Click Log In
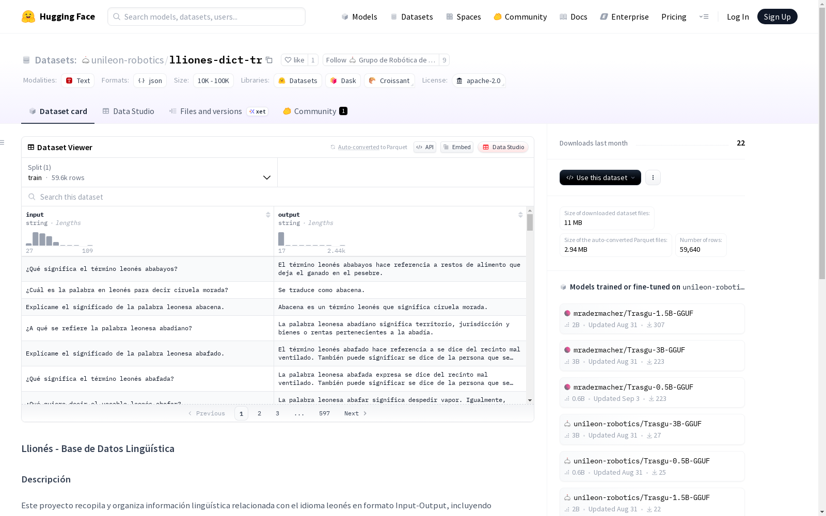Viewport: 826px width, 516px height. 738,17
